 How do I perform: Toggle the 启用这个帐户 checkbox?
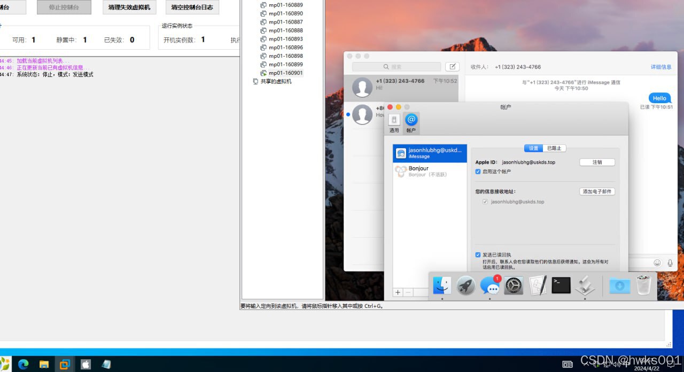pos(478,172)
